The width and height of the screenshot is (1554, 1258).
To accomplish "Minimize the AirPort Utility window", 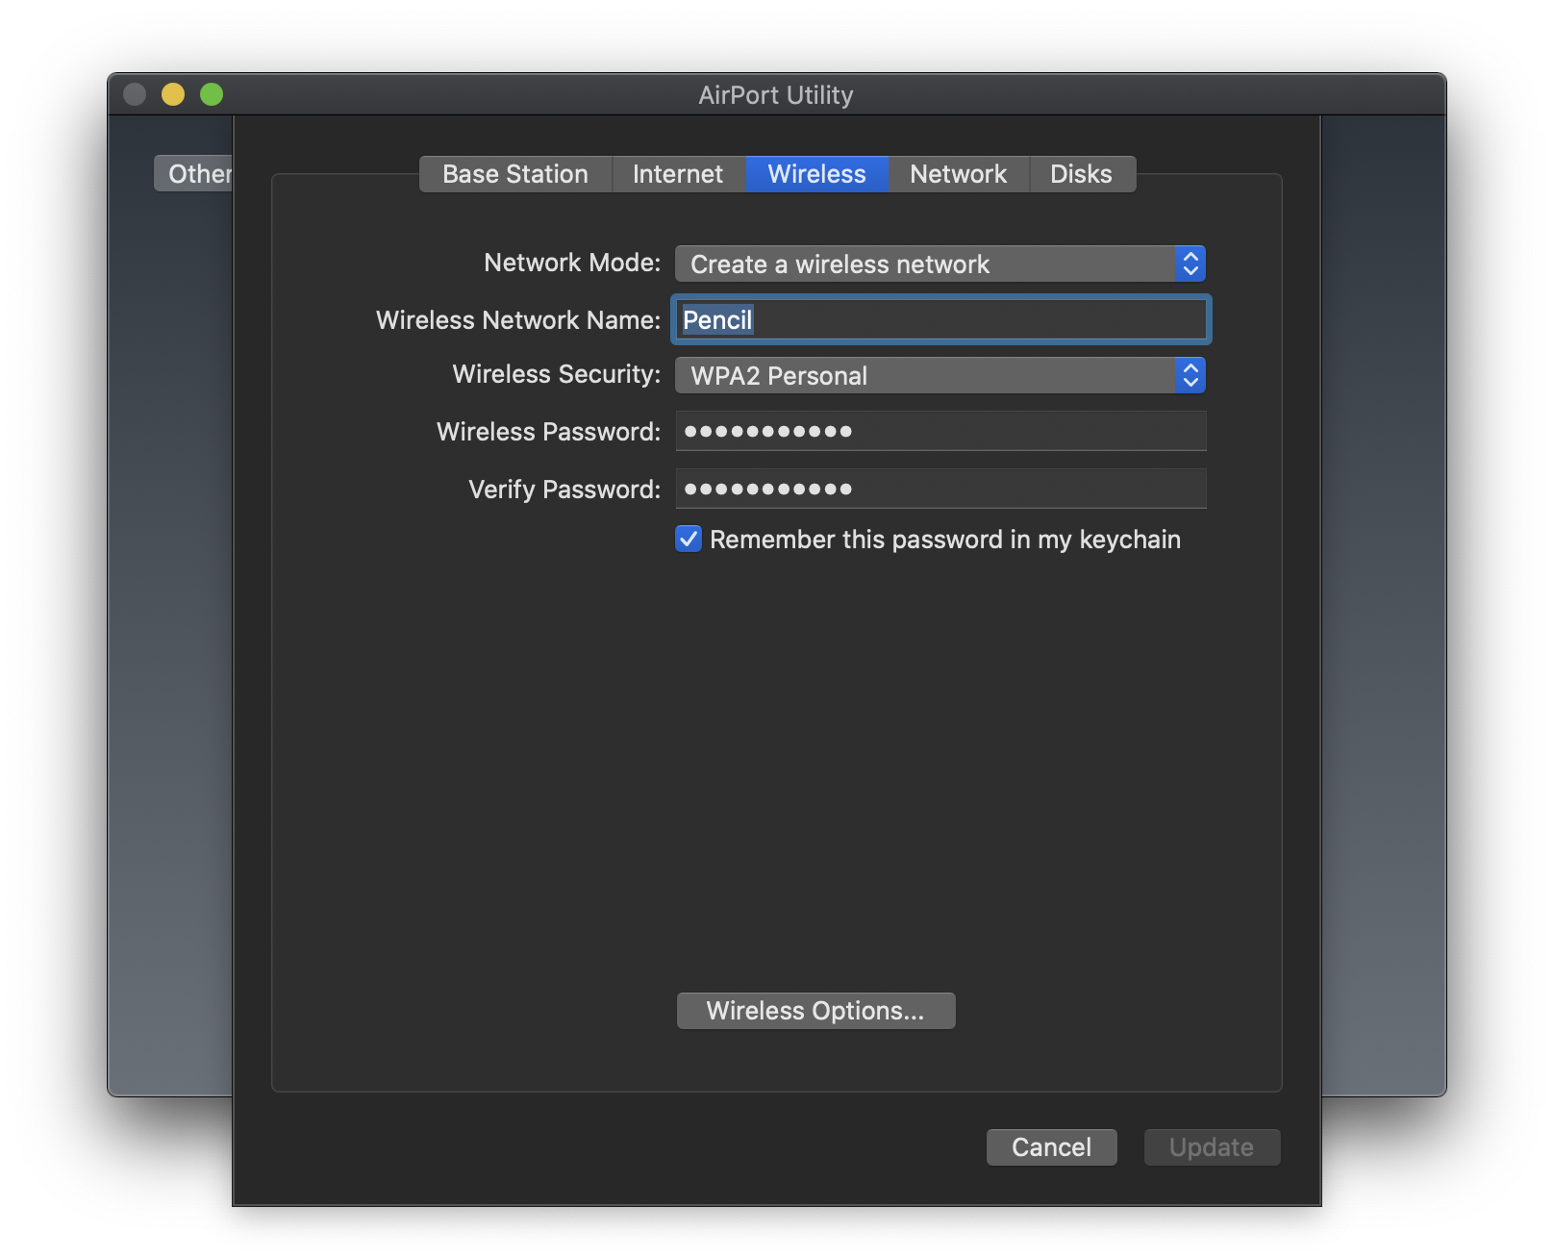I will pyautogui.click(x=173, y=94).
